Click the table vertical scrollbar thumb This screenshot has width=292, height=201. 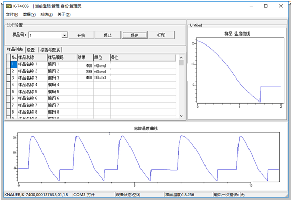point(181,63)
